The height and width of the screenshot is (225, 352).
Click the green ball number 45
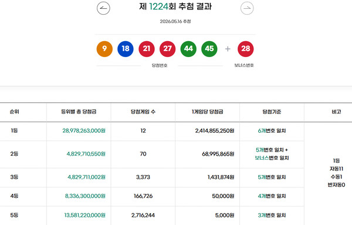click(209, 49)
